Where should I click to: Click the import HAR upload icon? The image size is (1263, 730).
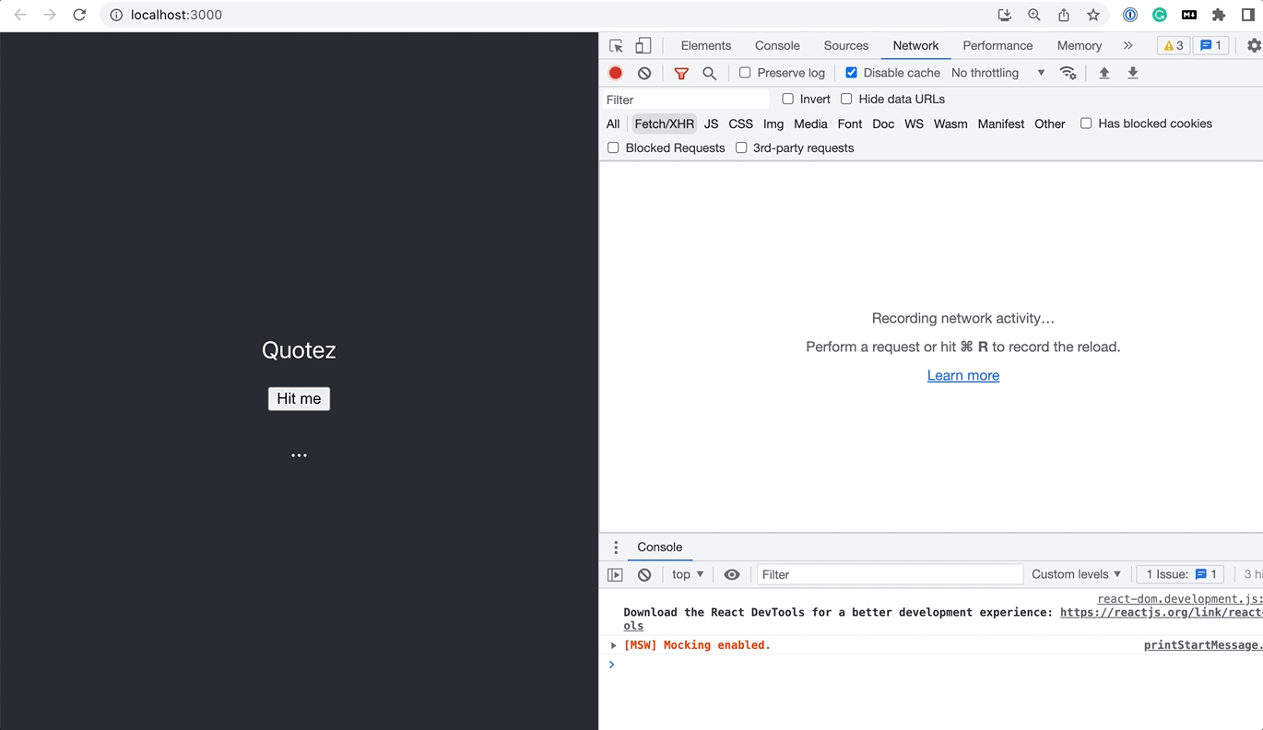pos(1104,73)
